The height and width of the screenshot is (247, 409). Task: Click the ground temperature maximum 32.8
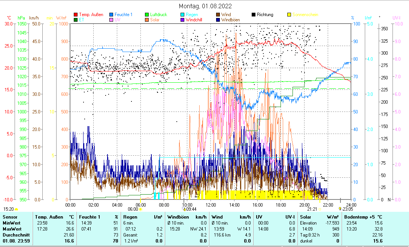(x=378, y=229)
